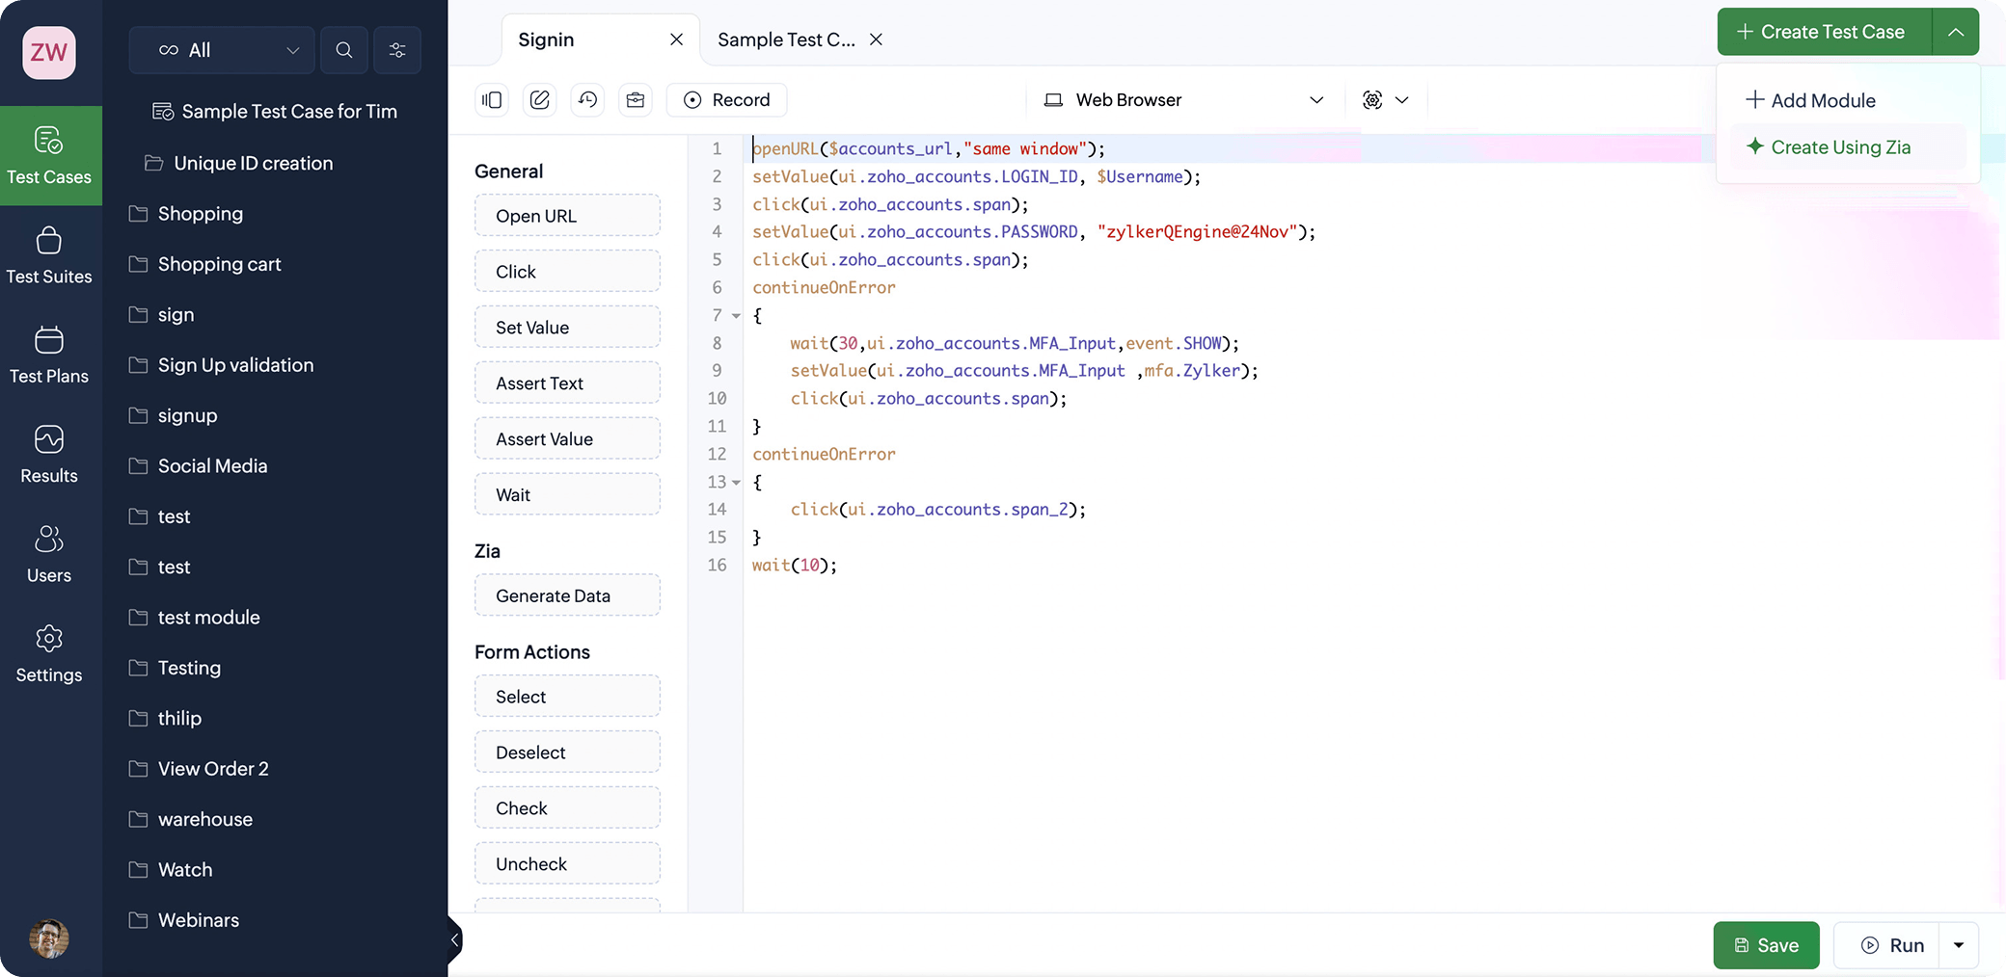The width and height of the screenshot is (2006, 977).
Task: Open the Social Media folder
Action: pyautogui.click(x=199, y=466)
